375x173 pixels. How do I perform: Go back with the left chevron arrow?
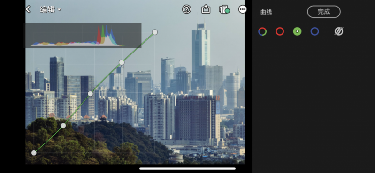(28, 9)
